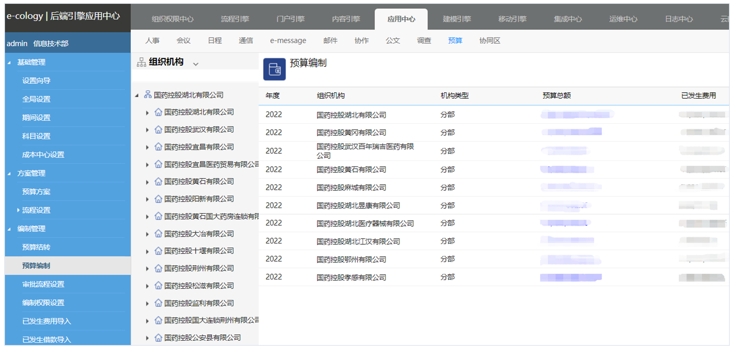Click the house icon of 国药控股大冶有限公司
This screenshot has height=350, width=734.
[x=158, y=234]
